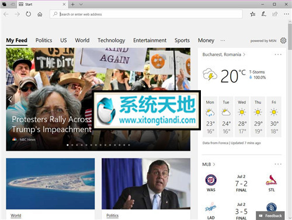Click the vertical page scrollbar thumb
The height and width of the screenshot is (220, 292).
pyautogui.click(x=290, y=37)
